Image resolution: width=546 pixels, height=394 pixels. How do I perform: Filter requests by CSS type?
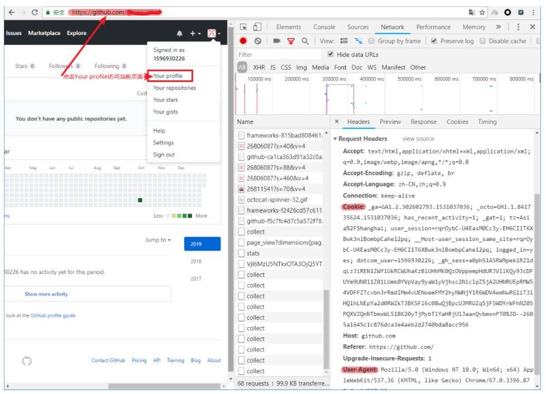point(285,68)
